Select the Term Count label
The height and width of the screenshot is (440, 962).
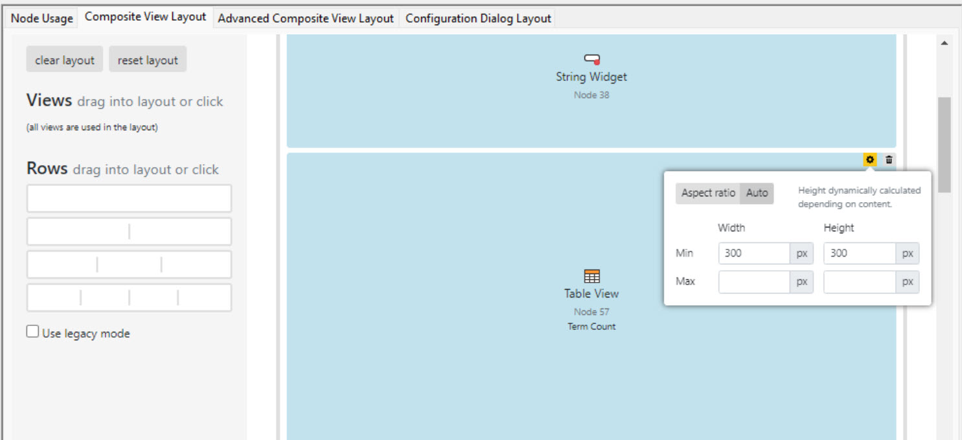tap(591, 327)
